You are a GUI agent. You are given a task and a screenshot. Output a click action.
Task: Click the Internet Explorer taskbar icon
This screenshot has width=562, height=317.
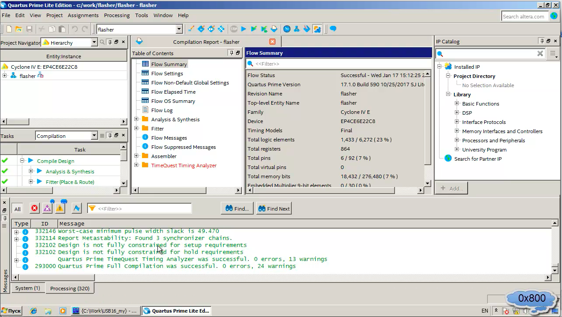point(33,311)
